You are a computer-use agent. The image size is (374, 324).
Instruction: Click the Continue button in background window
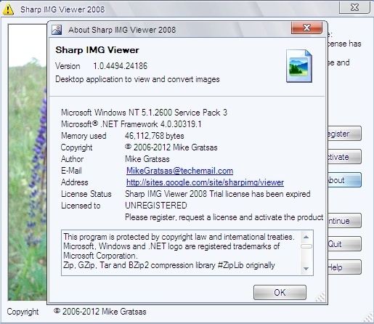[x=344, y=221]
